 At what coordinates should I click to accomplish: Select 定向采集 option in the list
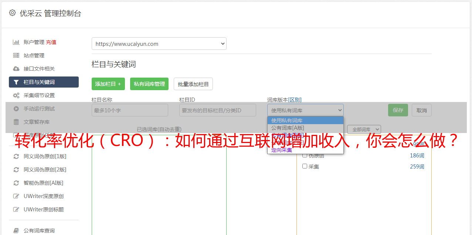pyautogui.click(x=282, y=150)
